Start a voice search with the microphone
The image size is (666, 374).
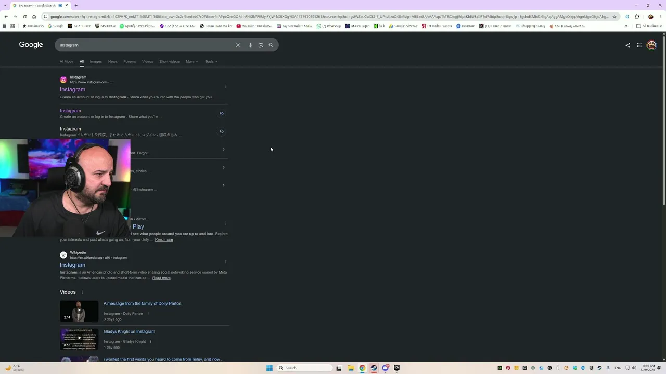[250, 45]
